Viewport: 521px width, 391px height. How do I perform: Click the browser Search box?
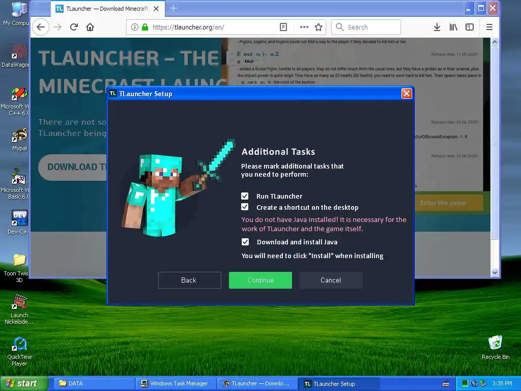coord(366,27)
